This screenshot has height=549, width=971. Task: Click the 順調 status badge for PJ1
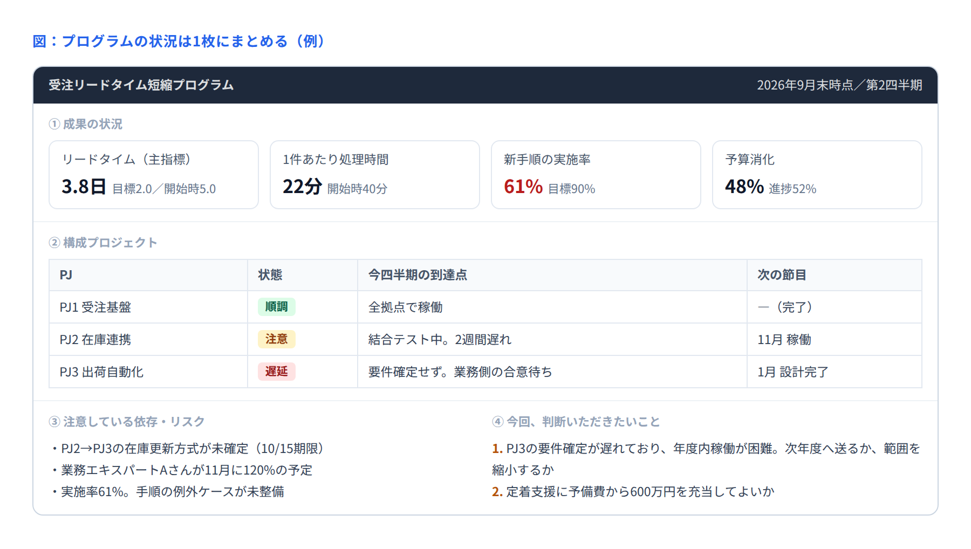(x=276, y=307)
